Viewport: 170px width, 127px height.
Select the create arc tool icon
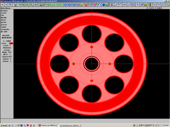point(121,5)
